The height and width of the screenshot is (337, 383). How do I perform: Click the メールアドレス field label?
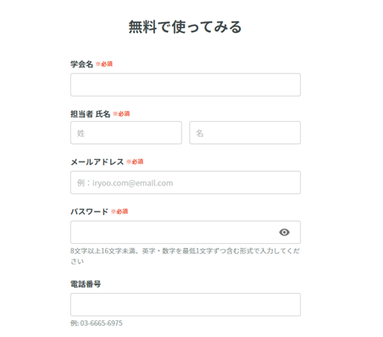97,162
